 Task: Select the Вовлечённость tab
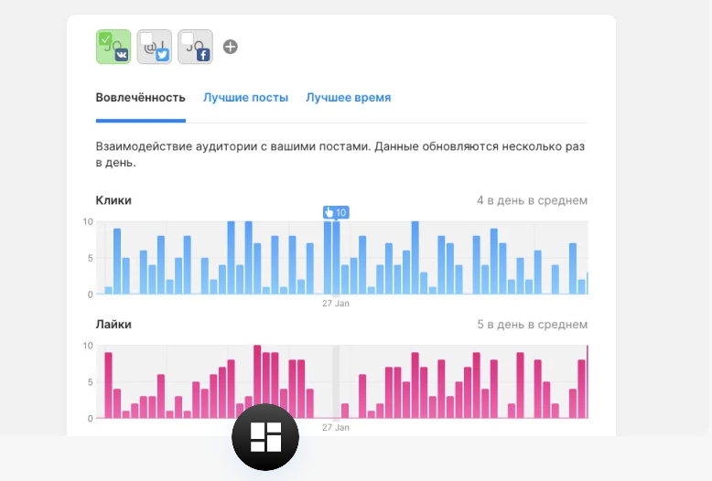pos(140,98)
